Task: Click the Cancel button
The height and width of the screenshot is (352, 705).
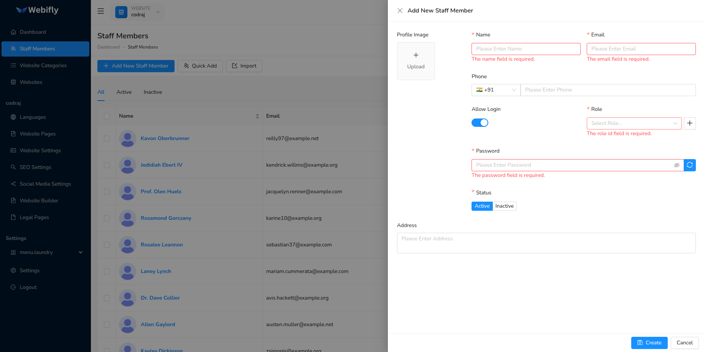Action: point(684,343)
